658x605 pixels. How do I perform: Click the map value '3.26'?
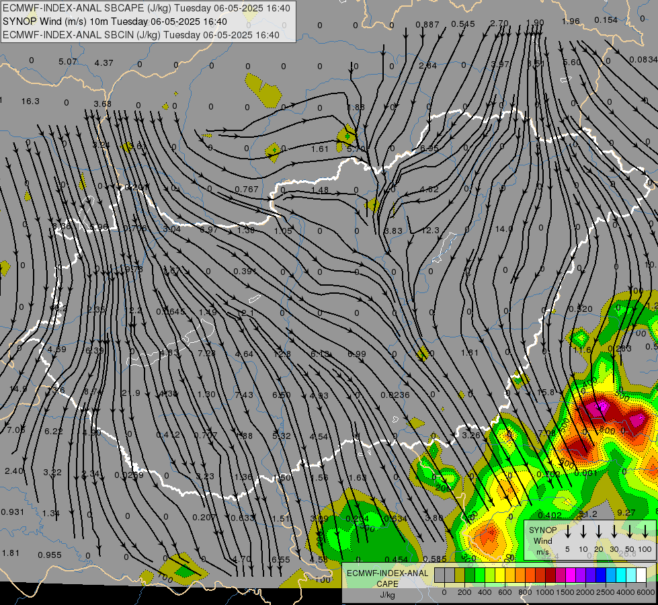tap(471, 435)
